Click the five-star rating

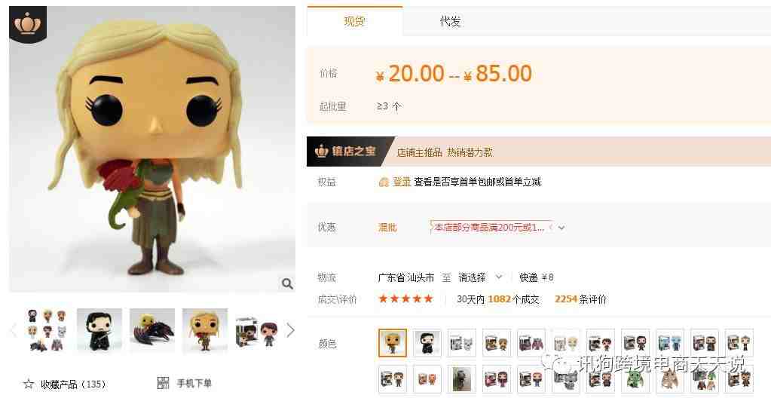click(x=405, y=298)
